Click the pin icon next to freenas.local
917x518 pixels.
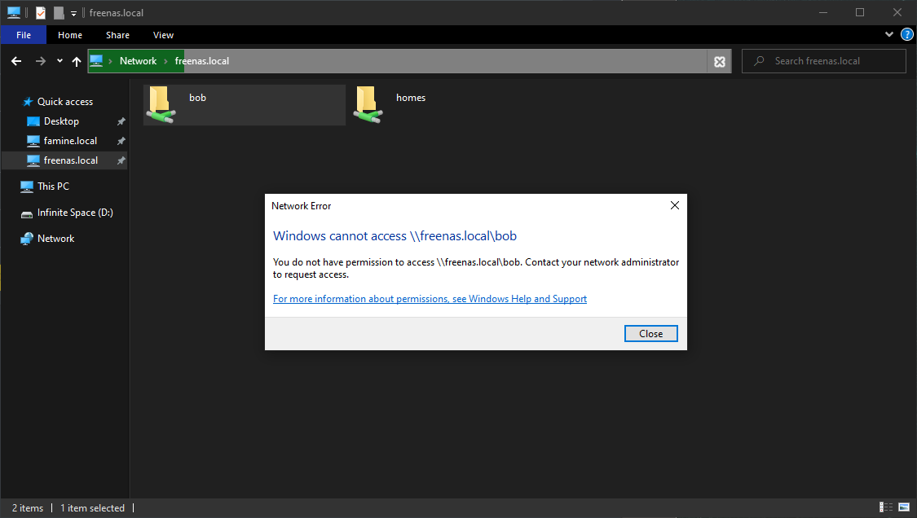121,160
